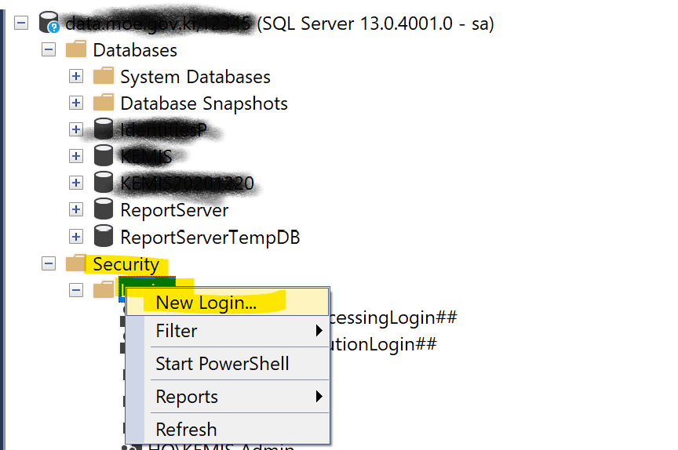Select Start PowerShell menu entry

(x=222, y=364)
